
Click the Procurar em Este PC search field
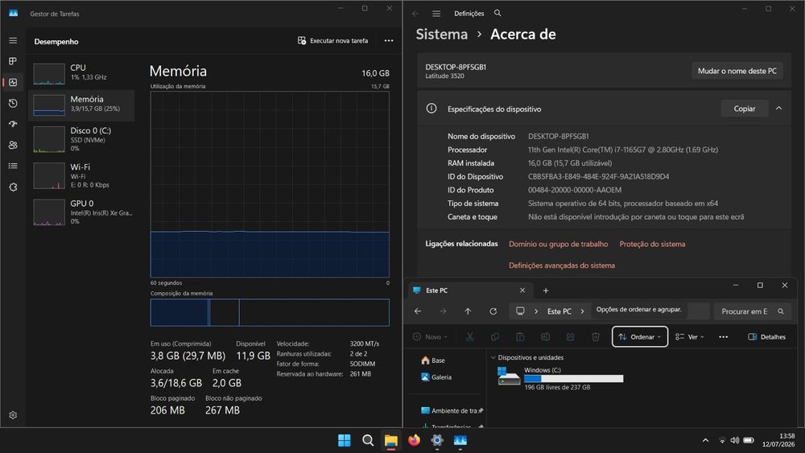[x=751, y=311]
